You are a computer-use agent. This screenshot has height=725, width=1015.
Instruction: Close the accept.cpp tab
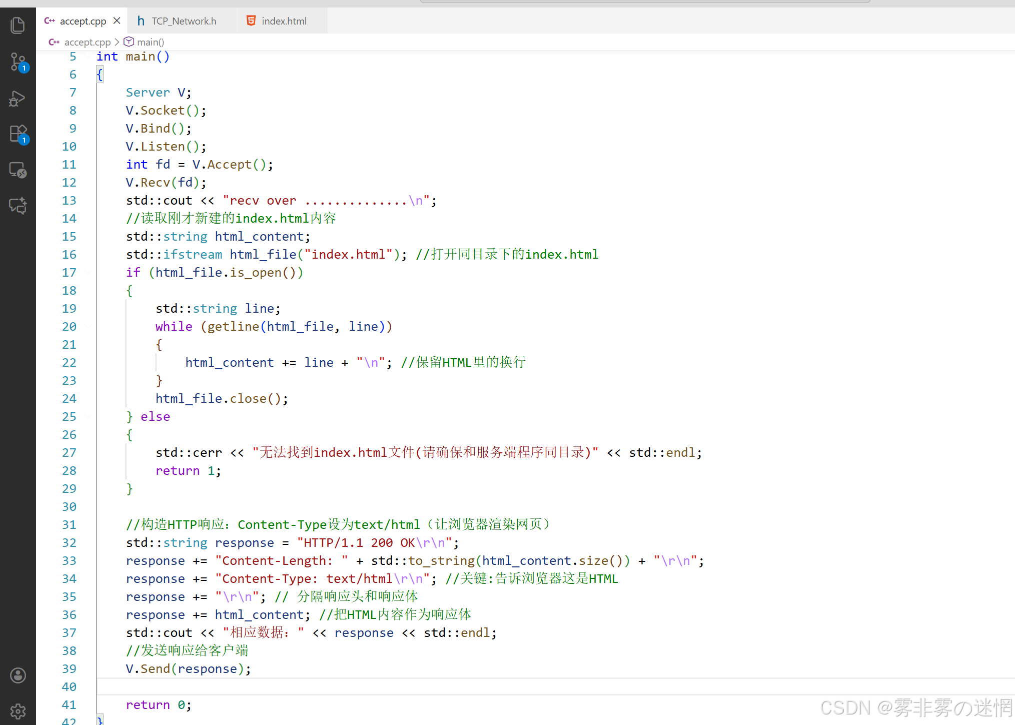117,21
